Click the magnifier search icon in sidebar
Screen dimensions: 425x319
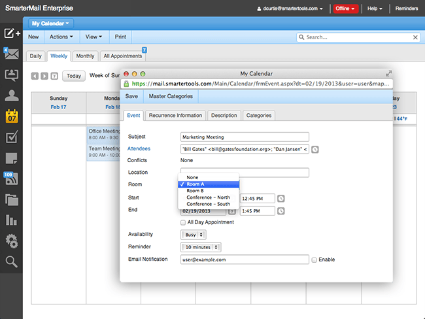click(11, 261)
